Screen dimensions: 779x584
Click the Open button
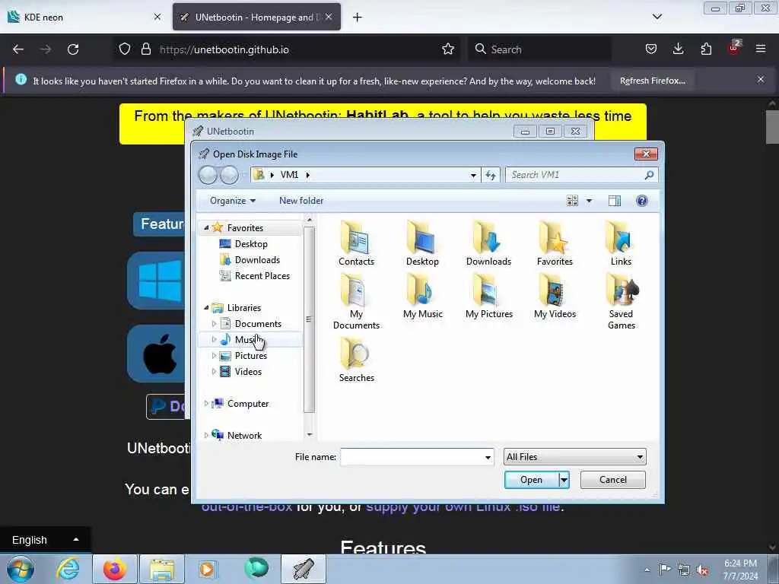point(531,480)
